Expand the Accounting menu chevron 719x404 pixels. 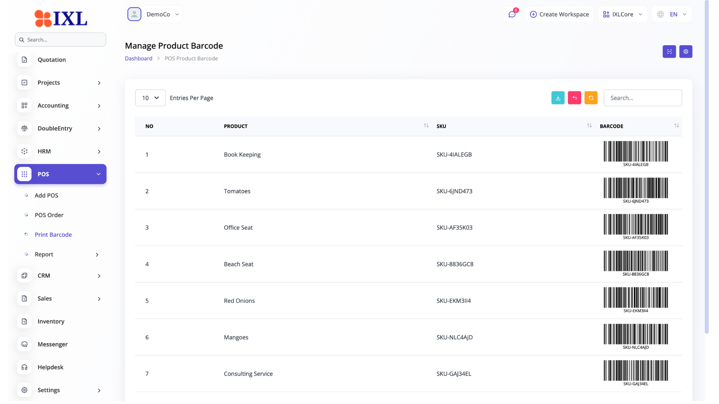(x=99, y=106)
